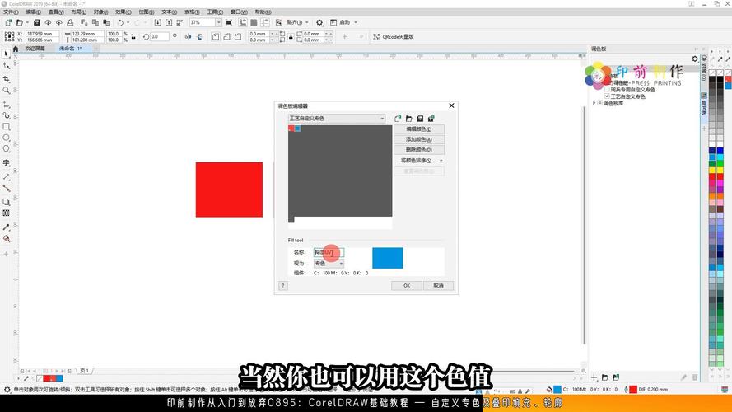Click the 添加颜色 button

(x=419, y=139)
